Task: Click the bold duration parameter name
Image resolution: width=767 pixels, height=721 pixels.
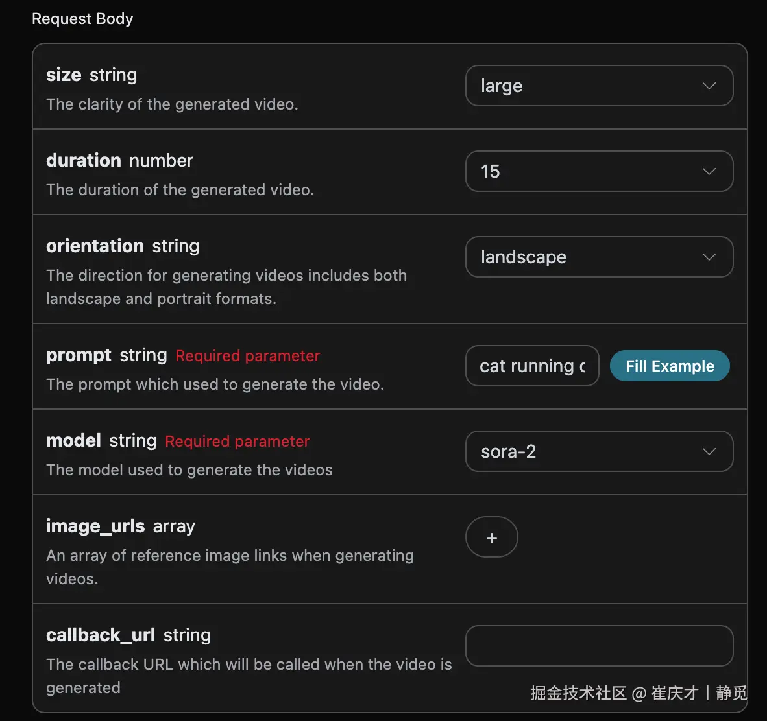Action: pyautogui.click(x=84, y=160)
